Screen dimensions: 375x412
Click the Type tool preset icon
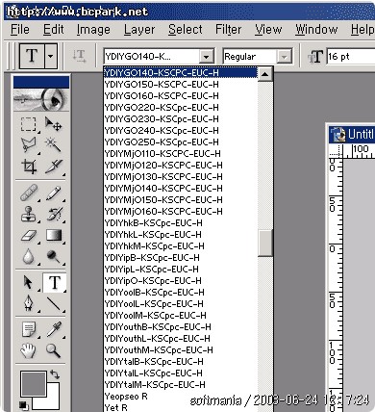(x=32, y=56)
